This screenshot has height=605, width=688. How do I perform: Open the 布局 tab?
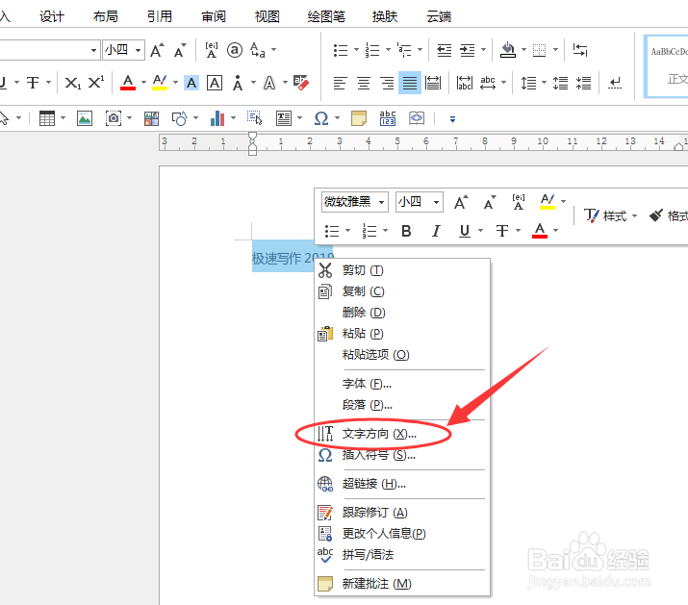point(105,16)
